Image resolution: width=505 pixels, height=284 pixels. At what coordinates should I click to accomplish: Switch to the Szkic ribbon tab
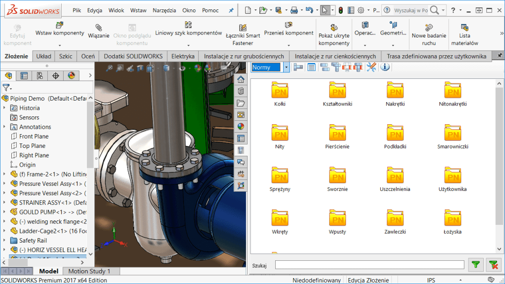click(x=66, y=56)
